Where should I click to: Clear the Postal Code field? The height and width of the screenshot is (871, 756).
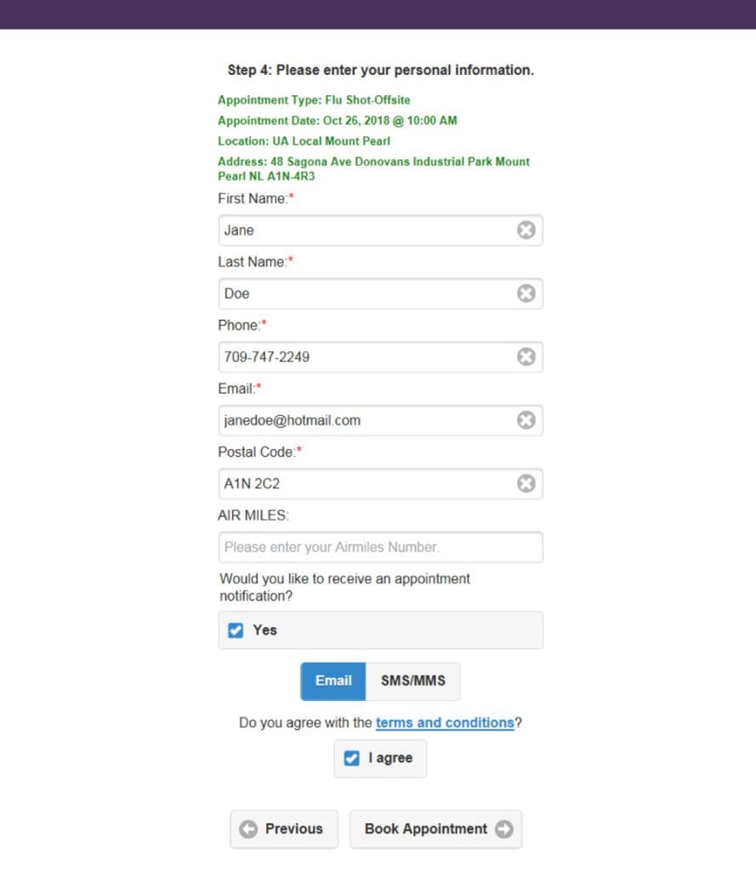tap(526, 483)
